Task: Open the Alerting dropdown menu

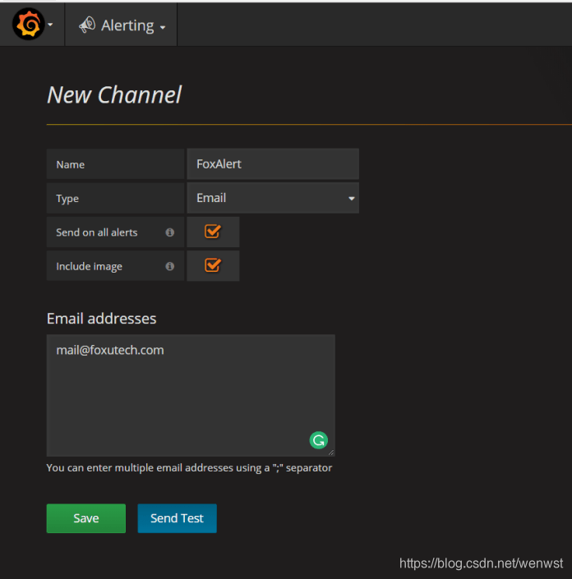Action: 122,25
